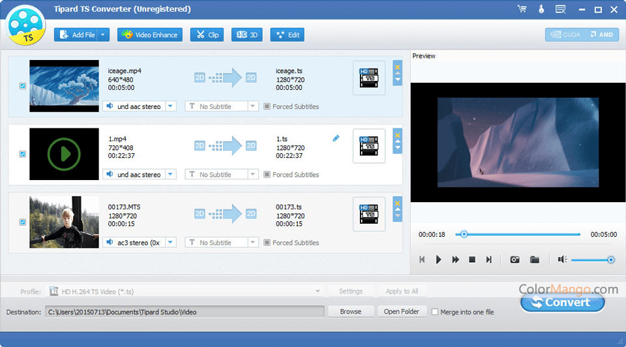Screen dimensions: 626x347
Task: Uncheck the 00173.MTS file checkbox
Action: pyautogui.click(x=23, y=222)
